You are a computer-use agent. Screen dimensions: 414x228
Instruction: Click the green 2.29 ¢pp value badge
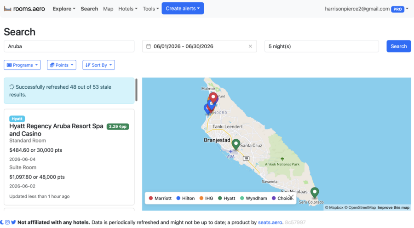pyautogui.click(x=118, y=126)
